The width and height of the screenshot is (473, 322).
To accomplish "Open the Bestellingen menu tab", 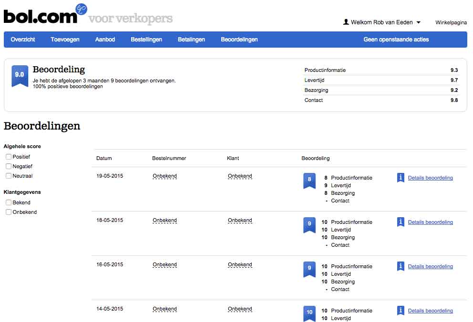I will [146, 40].
